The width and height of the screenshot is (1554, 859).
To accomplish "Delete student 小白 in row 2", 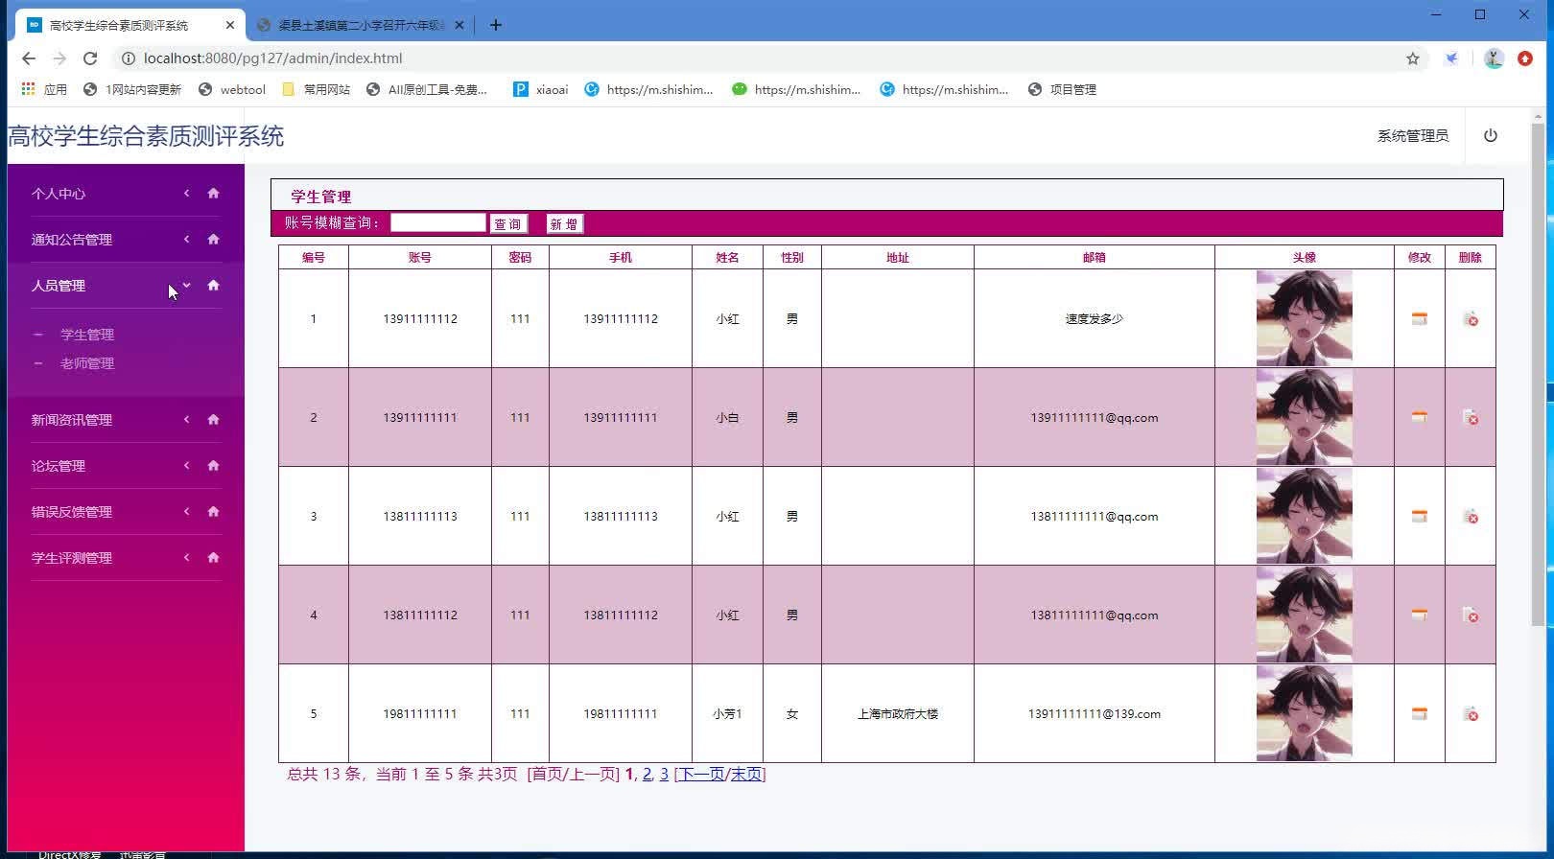I will click(x=1470, y=418).
